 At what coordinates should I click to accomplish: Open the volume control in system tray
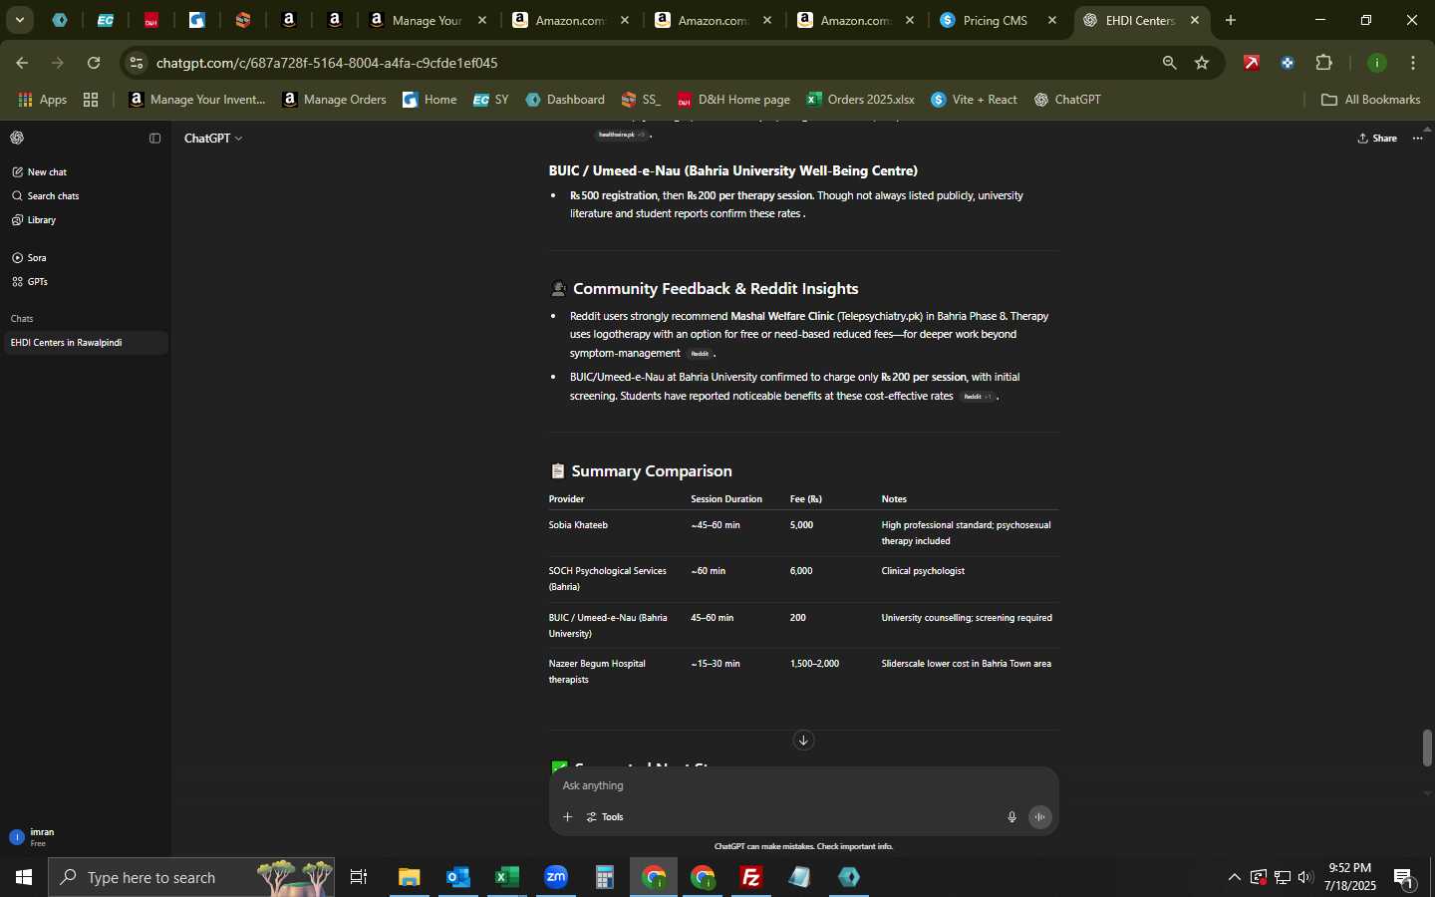(1305, 877)
